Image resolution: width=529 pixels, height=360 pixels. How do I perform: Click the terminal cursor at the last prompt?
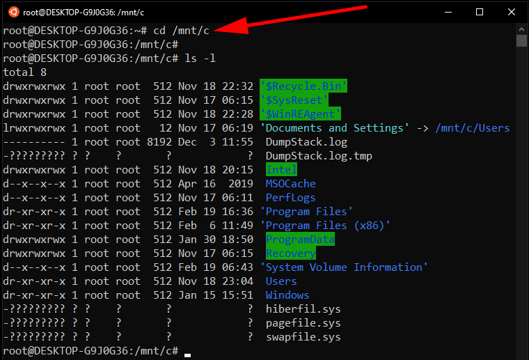(x=187, y=355)
